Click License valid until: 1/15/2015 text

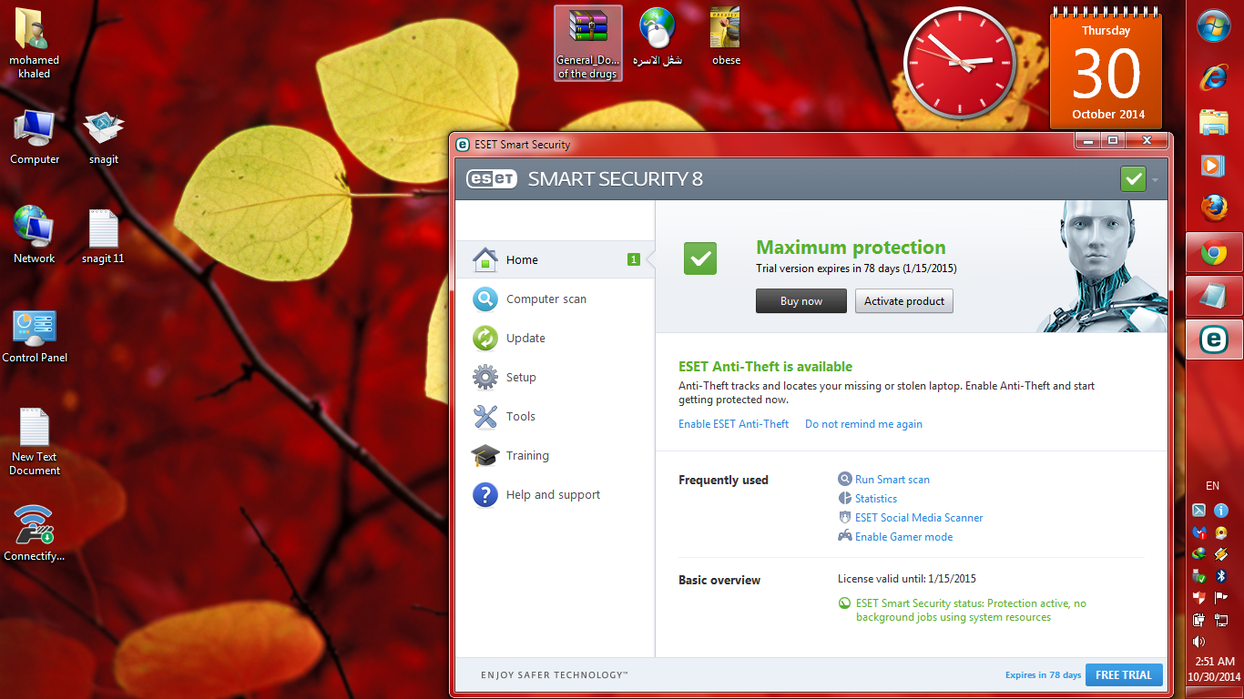[x=907, y=579]
